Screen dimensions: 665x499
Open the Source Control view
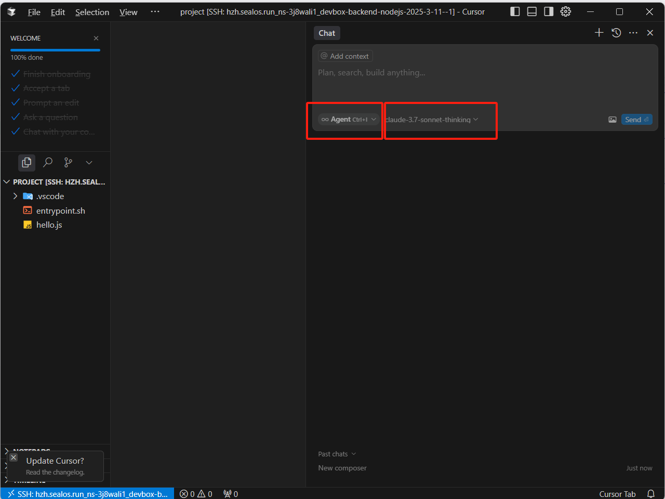click(68, 162)
